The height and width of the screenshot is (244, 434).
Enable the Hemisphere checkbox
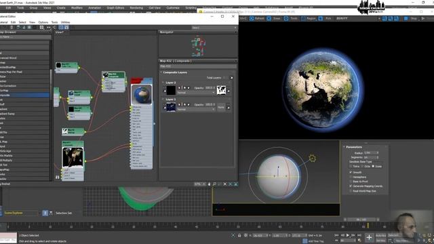(351, 177)
